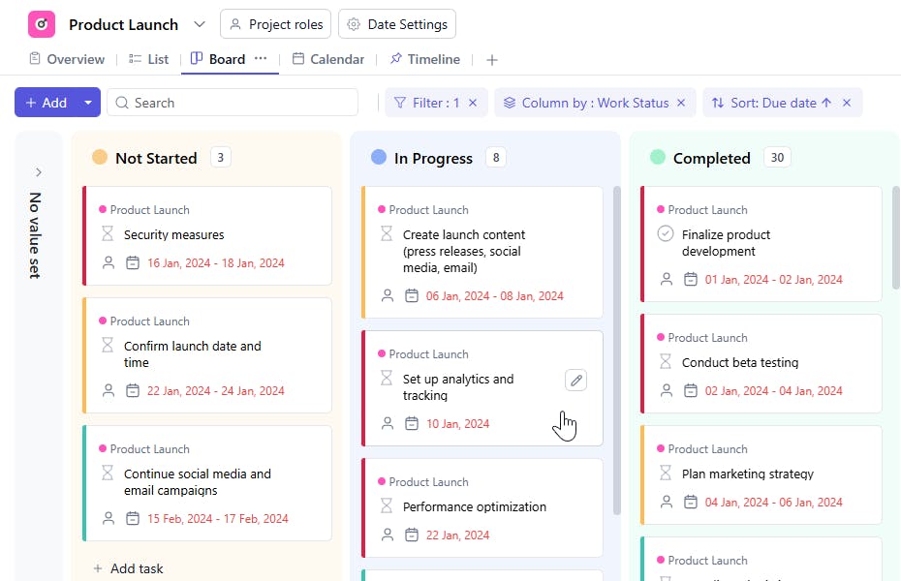Click calendar icon on Performance optimization card

coord(412,535)
